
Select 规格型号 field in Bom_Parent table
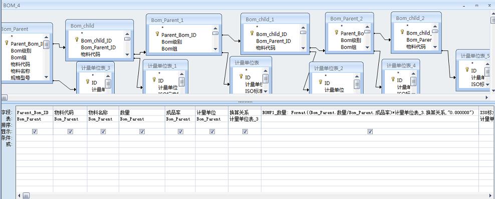21,77
